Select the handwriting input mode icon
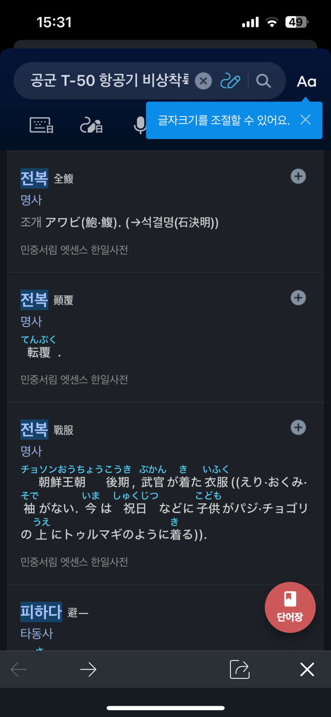 tap(91, 125)
